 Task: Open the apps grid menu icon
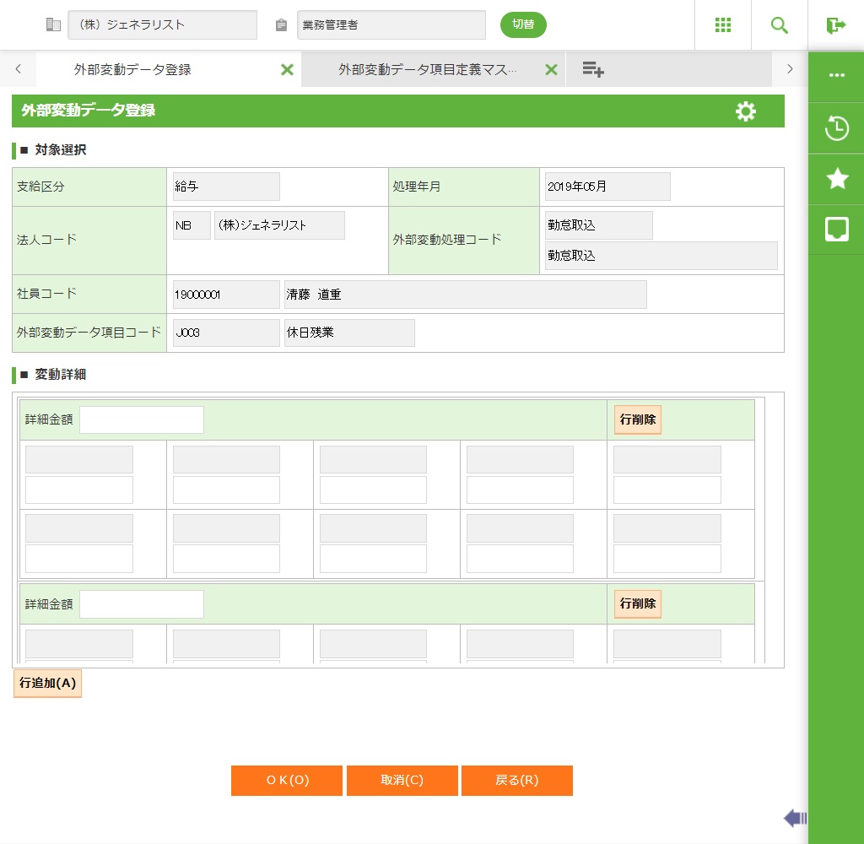coord(722,25)
